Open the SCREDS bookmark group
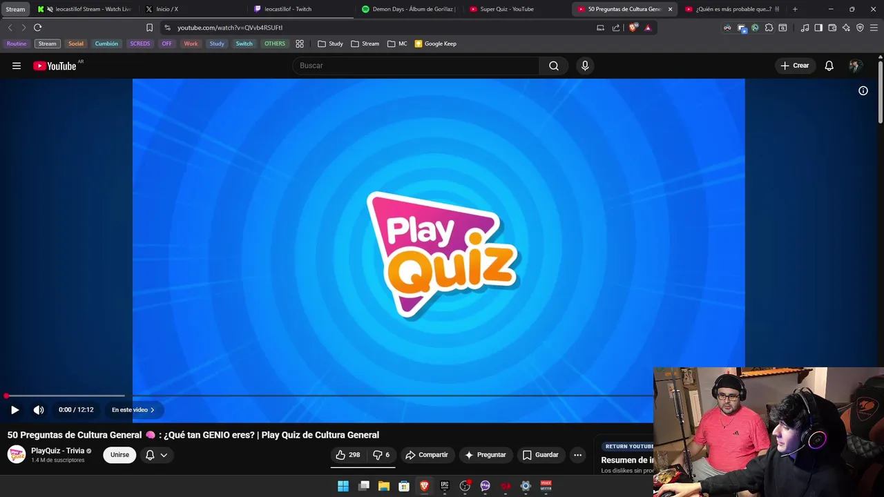 point(140,43)
